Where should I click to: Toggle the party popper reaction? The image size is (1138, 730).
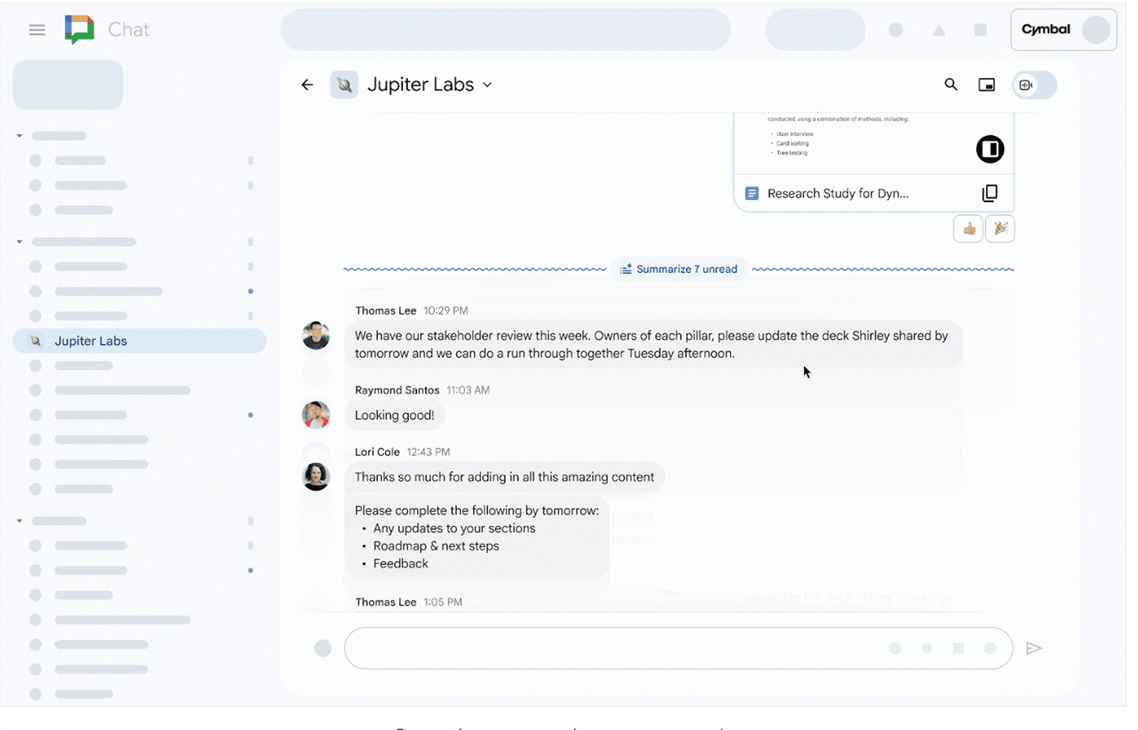(1000, 229)
